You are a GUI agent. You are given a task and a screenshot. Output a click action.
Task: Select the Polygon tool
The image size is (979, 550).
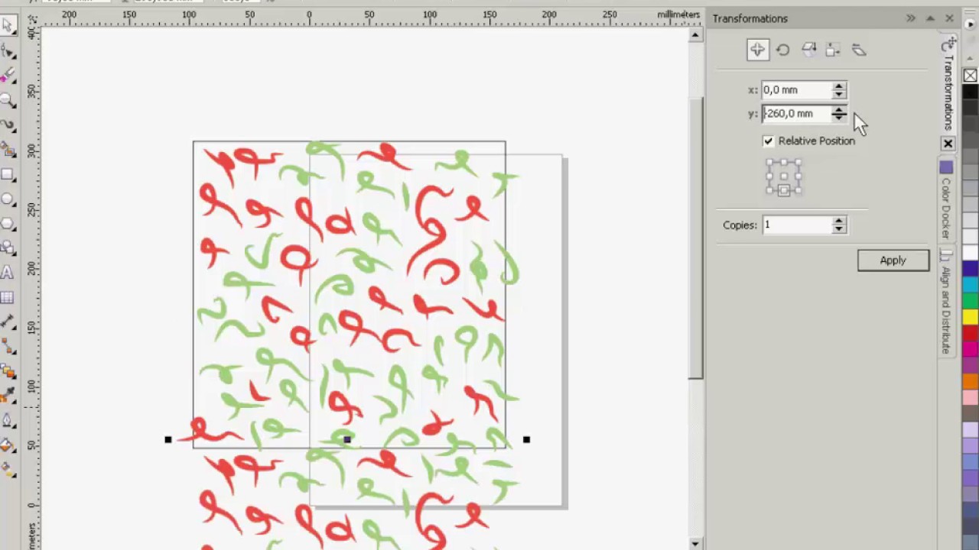[x=8, y=223]
